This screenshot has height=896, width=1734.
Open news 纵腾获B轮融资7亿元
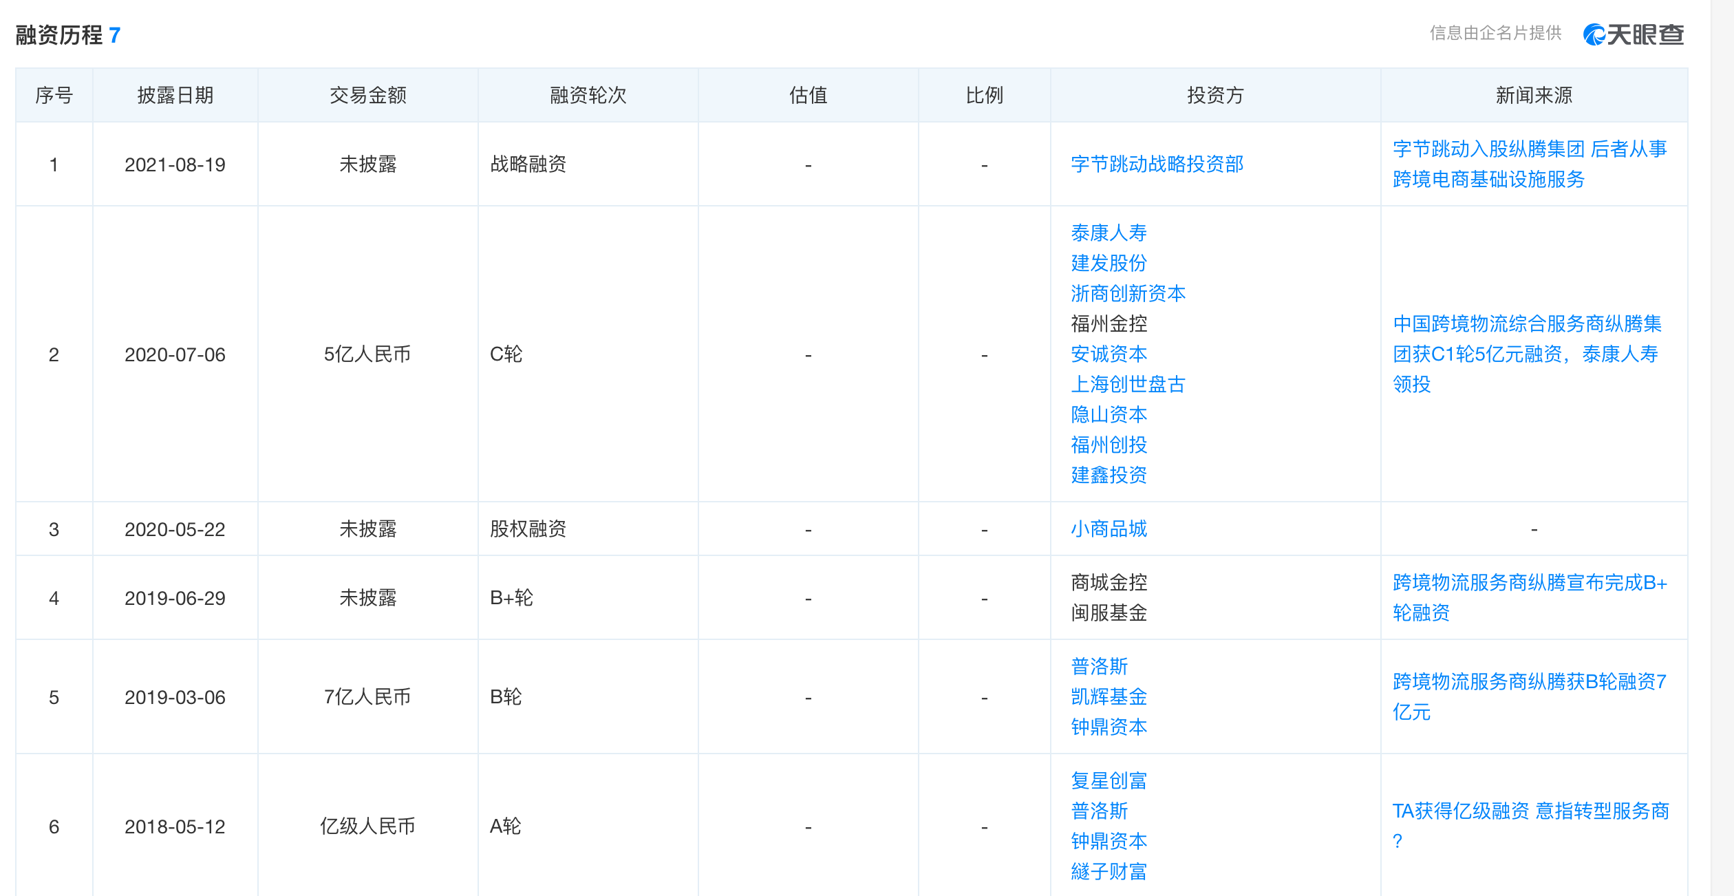(x=1530, y=696)
